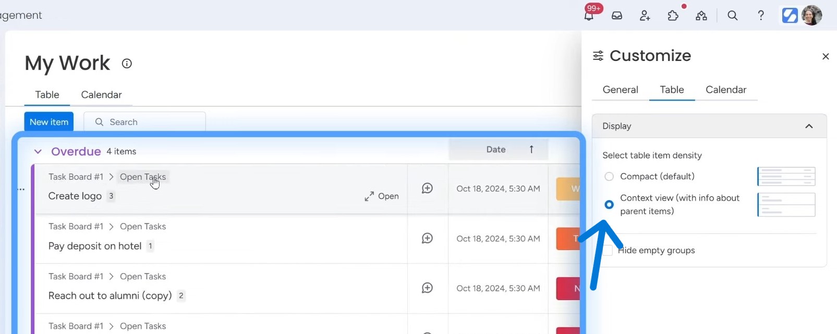Click Task Board #1 above Reach out to alumni
837x334 pixels.
click(76, 277)
